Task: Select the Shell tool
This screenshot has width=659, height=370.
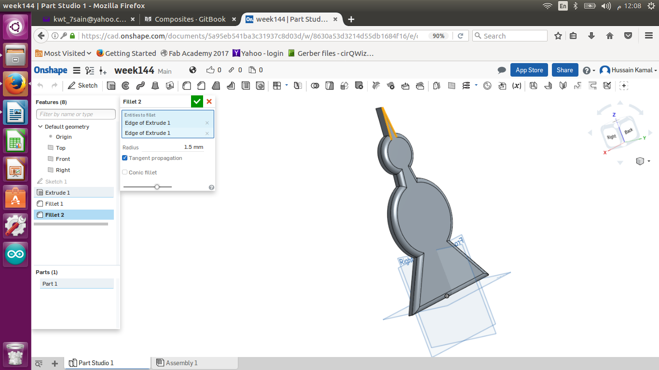Action: click(246, 86)
